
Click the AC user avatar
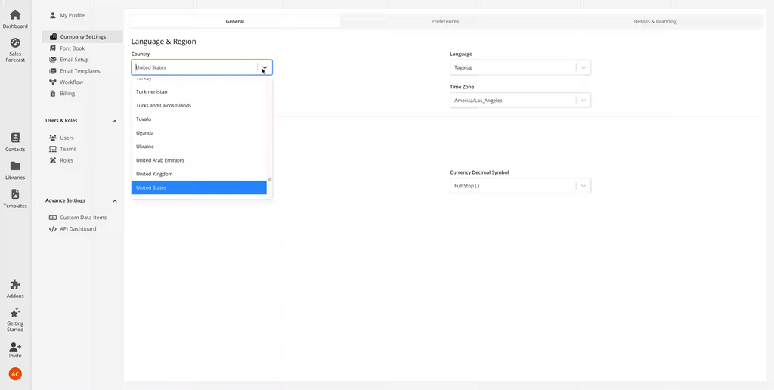15,374
